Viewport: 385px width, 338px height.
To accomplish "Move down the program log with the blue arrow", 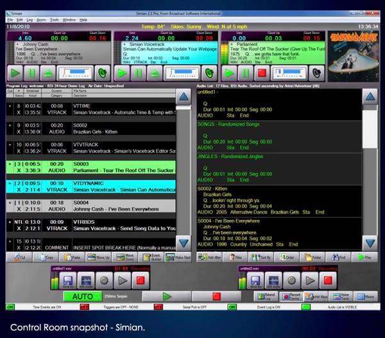I will tap(184, 243).
